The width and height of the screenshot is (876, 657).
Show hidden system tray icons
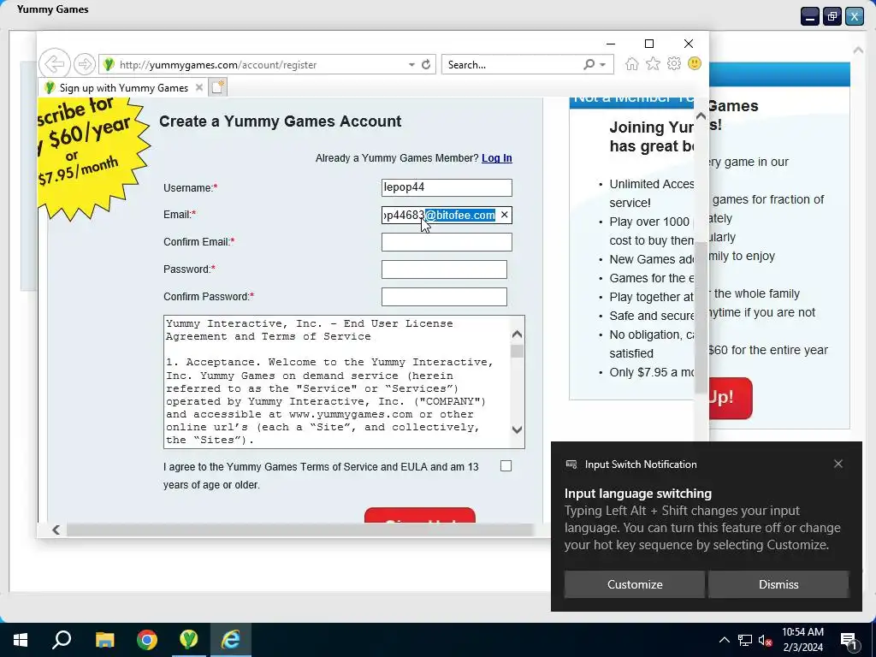724,640
